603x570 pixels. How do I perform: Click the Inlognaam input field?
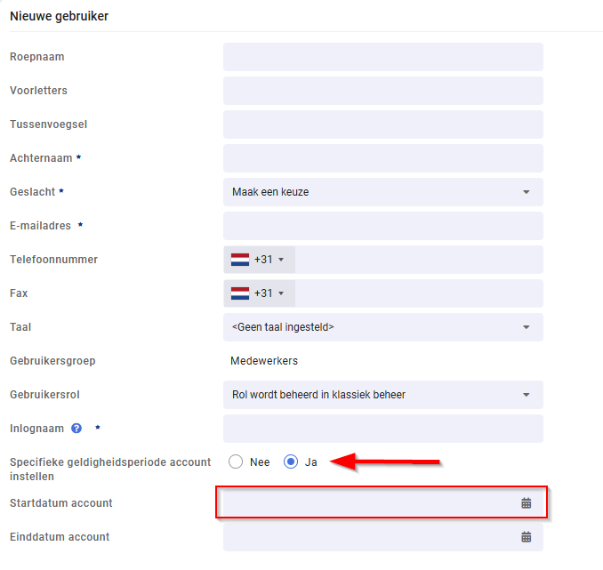click(x=382, y=429)
